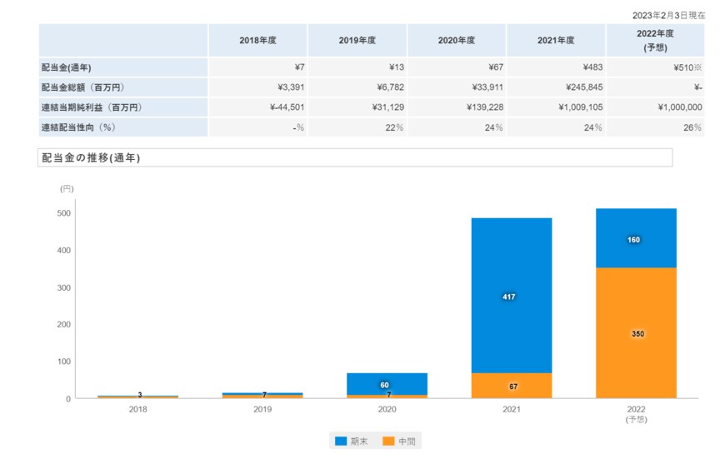Select the blue 160 segment of 2022 bar
Viewport: 725px width, 454px height.
click(636, 238)
